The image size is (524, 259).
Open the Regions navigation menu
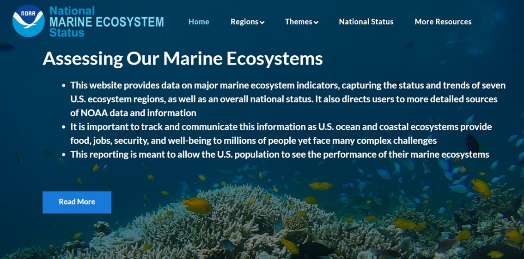[x=244, y=22]
